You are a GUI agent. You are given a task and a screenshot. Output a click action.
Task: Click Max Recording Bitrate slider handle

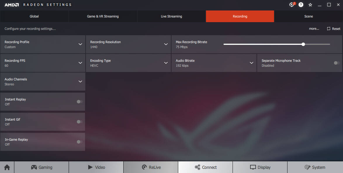(303, 44)
